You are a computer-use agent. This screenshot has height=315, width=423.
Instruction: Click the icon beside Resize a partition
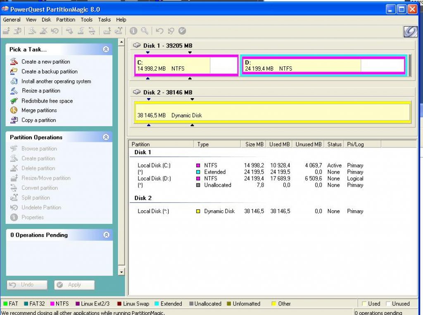(14, 91)
